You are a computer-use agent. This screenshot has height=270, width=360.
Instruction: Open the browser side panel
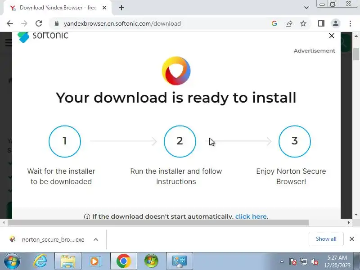pos(321,23)
